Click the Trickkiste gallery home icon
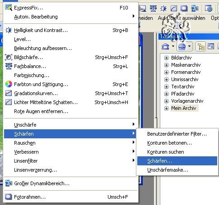The image size is (219, 205). coord(165,46)
